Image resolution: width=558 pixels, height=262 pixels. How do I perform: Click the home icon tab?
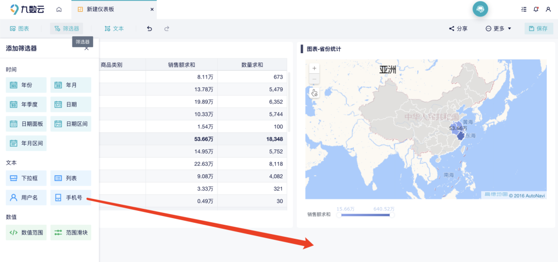click(x=59, y=9)
